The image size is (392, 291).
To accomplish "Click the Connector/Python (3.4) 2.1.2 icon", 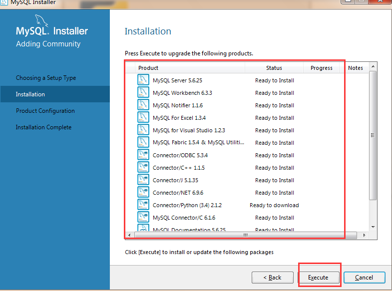I will (143, 205).
